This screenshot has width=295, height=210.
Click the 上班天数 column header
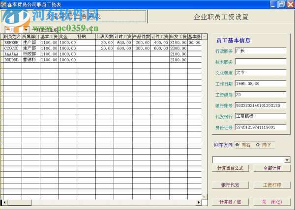105,37
